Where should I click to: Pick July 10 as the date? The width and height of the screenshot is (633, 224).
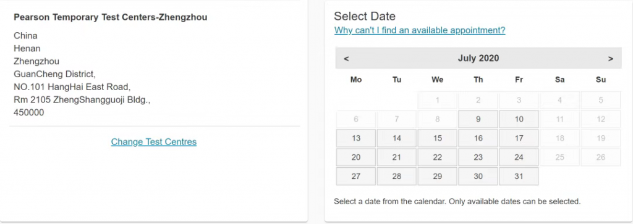pos(519,119)
